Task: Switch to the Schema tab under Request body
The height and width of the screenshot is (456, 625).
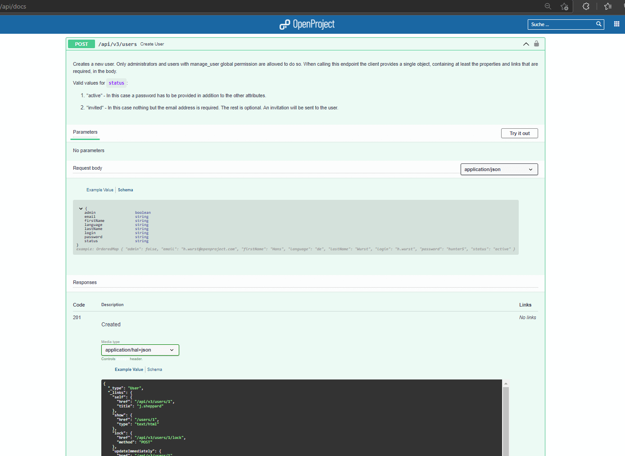Action: pyautogui.click(x=126, y=190)
